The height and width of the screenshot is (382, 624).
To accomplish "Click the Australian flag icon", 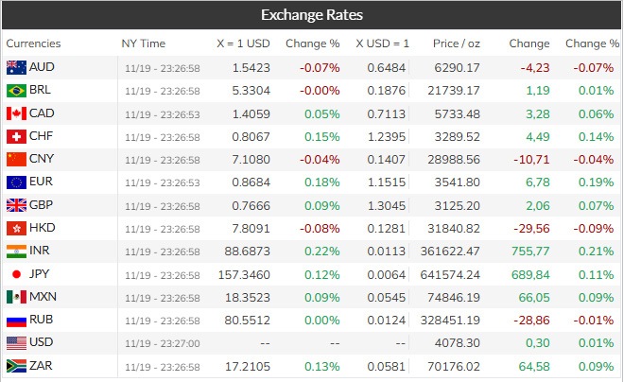I will (16, 67).
